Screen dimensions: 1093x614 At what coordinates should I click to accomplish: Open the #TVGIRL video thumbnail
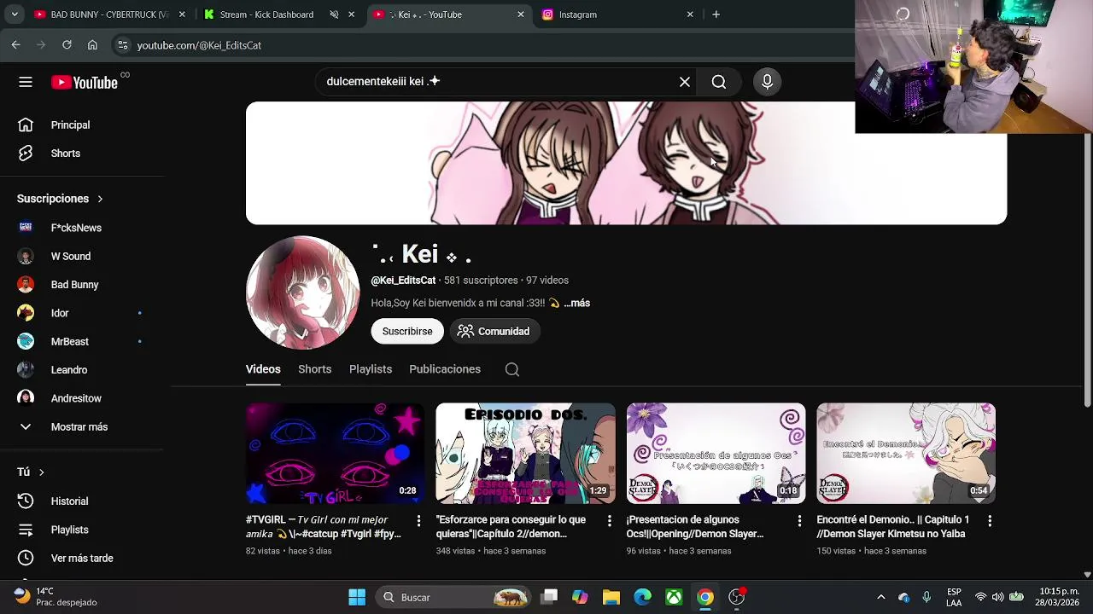pyautogui.click(x=335, y=454)
